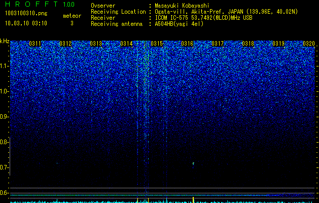The width and height of the screenshot is (319, 203).
Task: Click the 1.1 kHz axis label
Action: 4,66
